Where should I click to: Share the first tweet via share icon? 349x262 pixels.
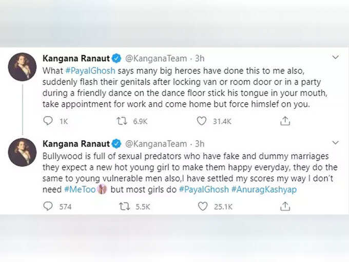[x=285, y=121]
